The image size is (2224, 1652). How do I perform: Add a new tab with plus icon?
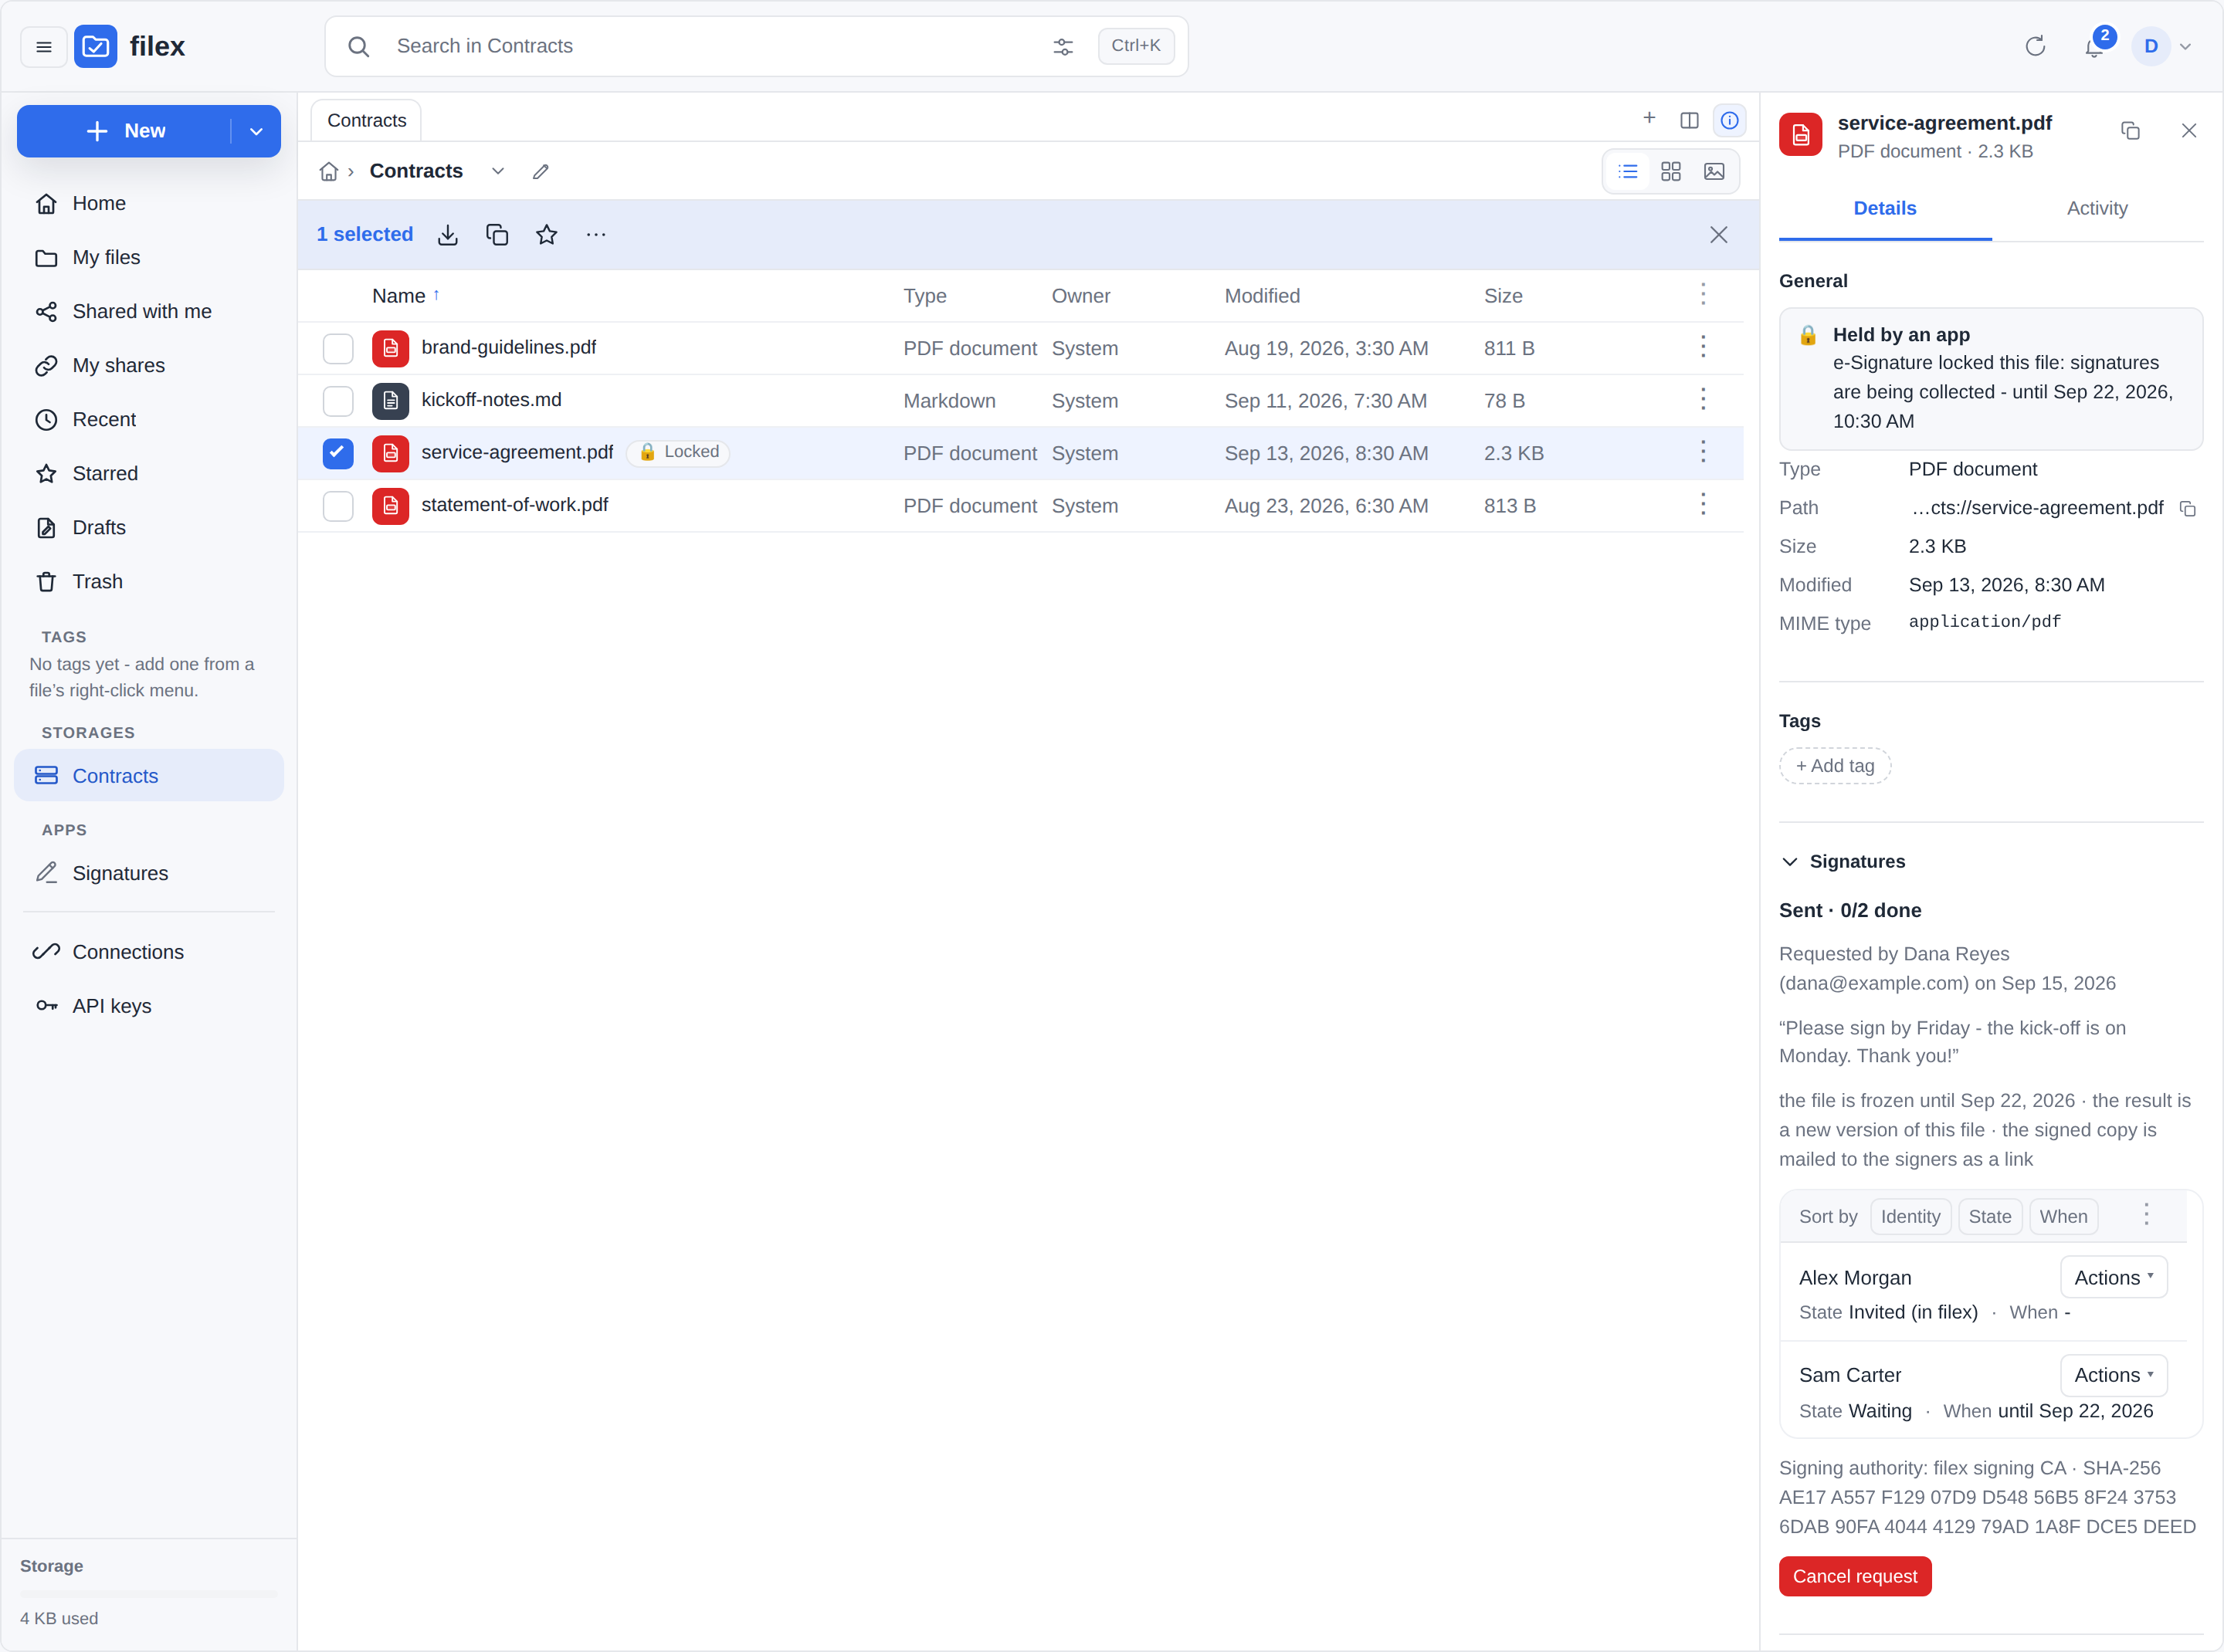[x=1649, y=118]
